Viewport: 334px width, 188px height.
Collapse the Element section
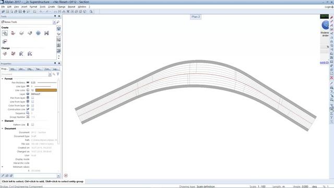[3, 121]
